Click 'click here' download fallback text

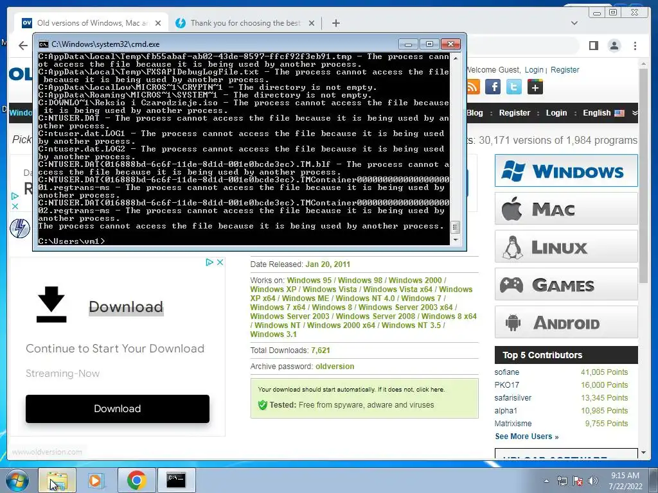[430, 390]
